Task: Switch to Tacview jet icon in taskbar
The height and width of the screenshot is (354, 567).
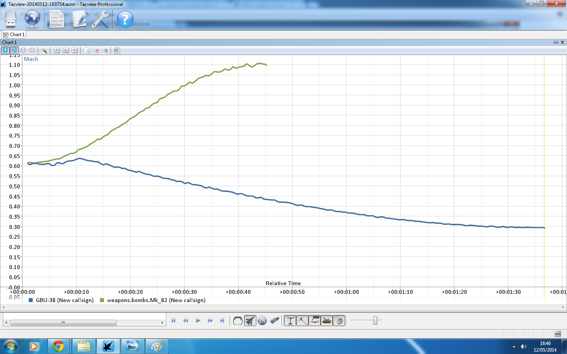Action: [108, 347]
